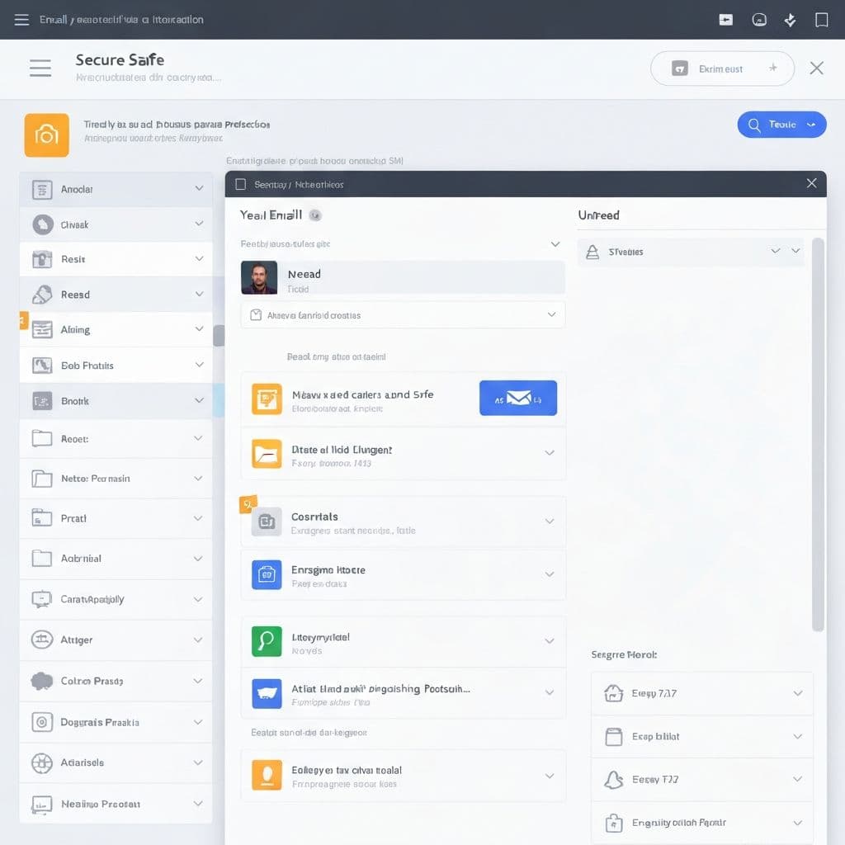845x845 pixels.
Task: Open the hamburger menu beside Secure Safe
Action: pos(40,68)
